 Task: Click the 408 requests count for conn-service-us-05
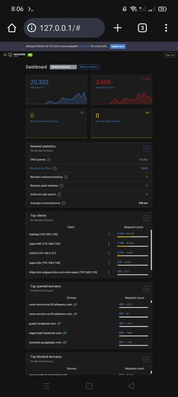[x=121, y=304]
